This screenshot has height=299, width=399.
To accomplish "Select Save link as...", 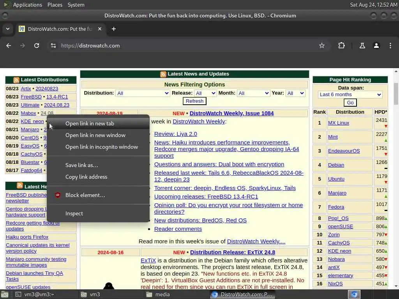I will [x=98, y=165].
